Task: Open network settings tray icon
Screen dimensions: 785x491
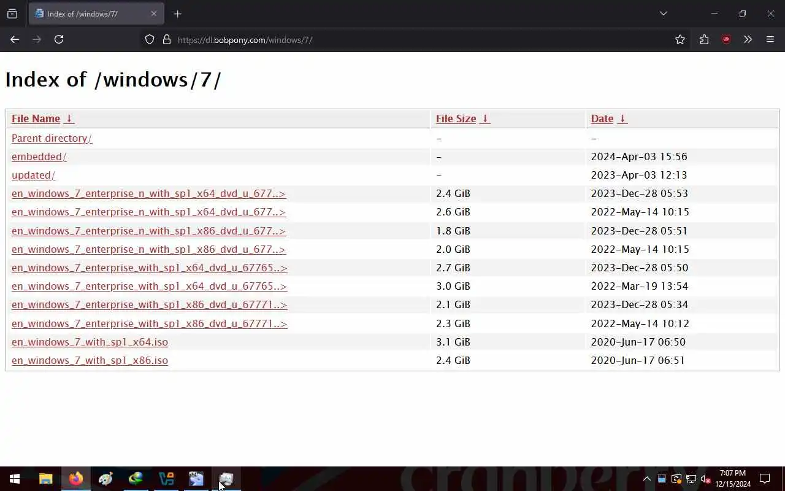Action: 691,479
